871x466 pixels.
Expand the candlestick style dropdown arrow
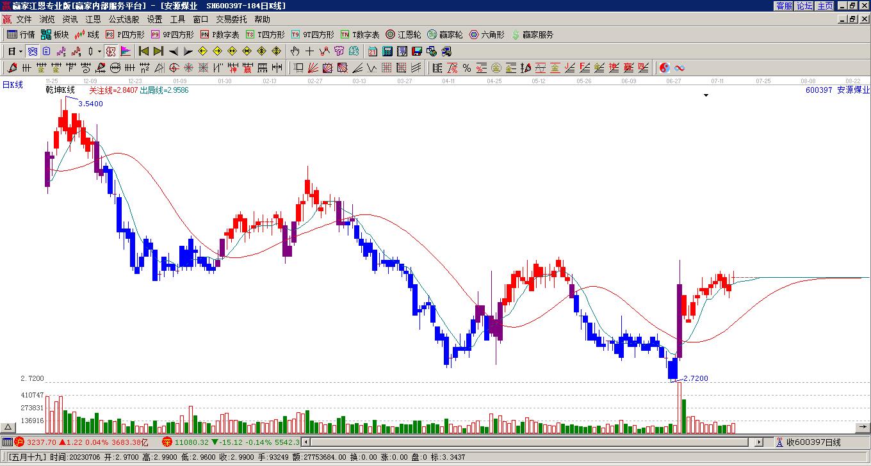pyautogui.click(x=99, y=51)
